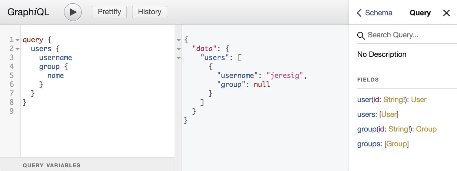Click the group field on line 4

[x=49, y=67]
